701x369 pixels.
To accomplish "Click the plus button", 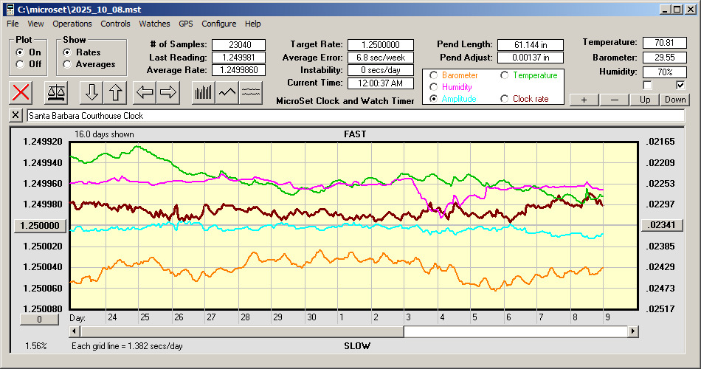I will pyautogui.click(x=584, y=100).
